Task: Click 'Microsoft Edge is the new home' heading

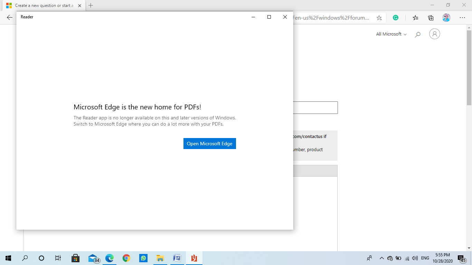Action: [138, 107]
